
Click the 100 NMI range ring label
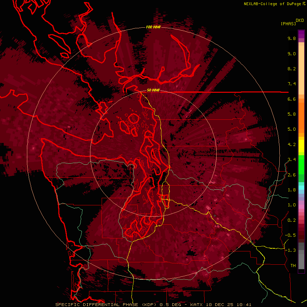153,27
